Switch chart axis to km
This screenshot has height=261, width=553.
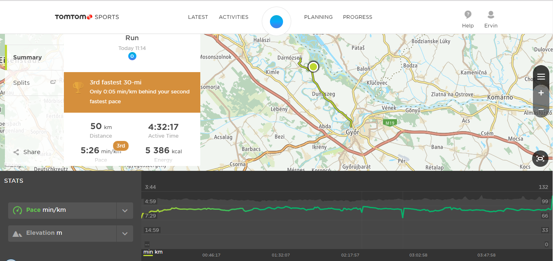point(159,252)
